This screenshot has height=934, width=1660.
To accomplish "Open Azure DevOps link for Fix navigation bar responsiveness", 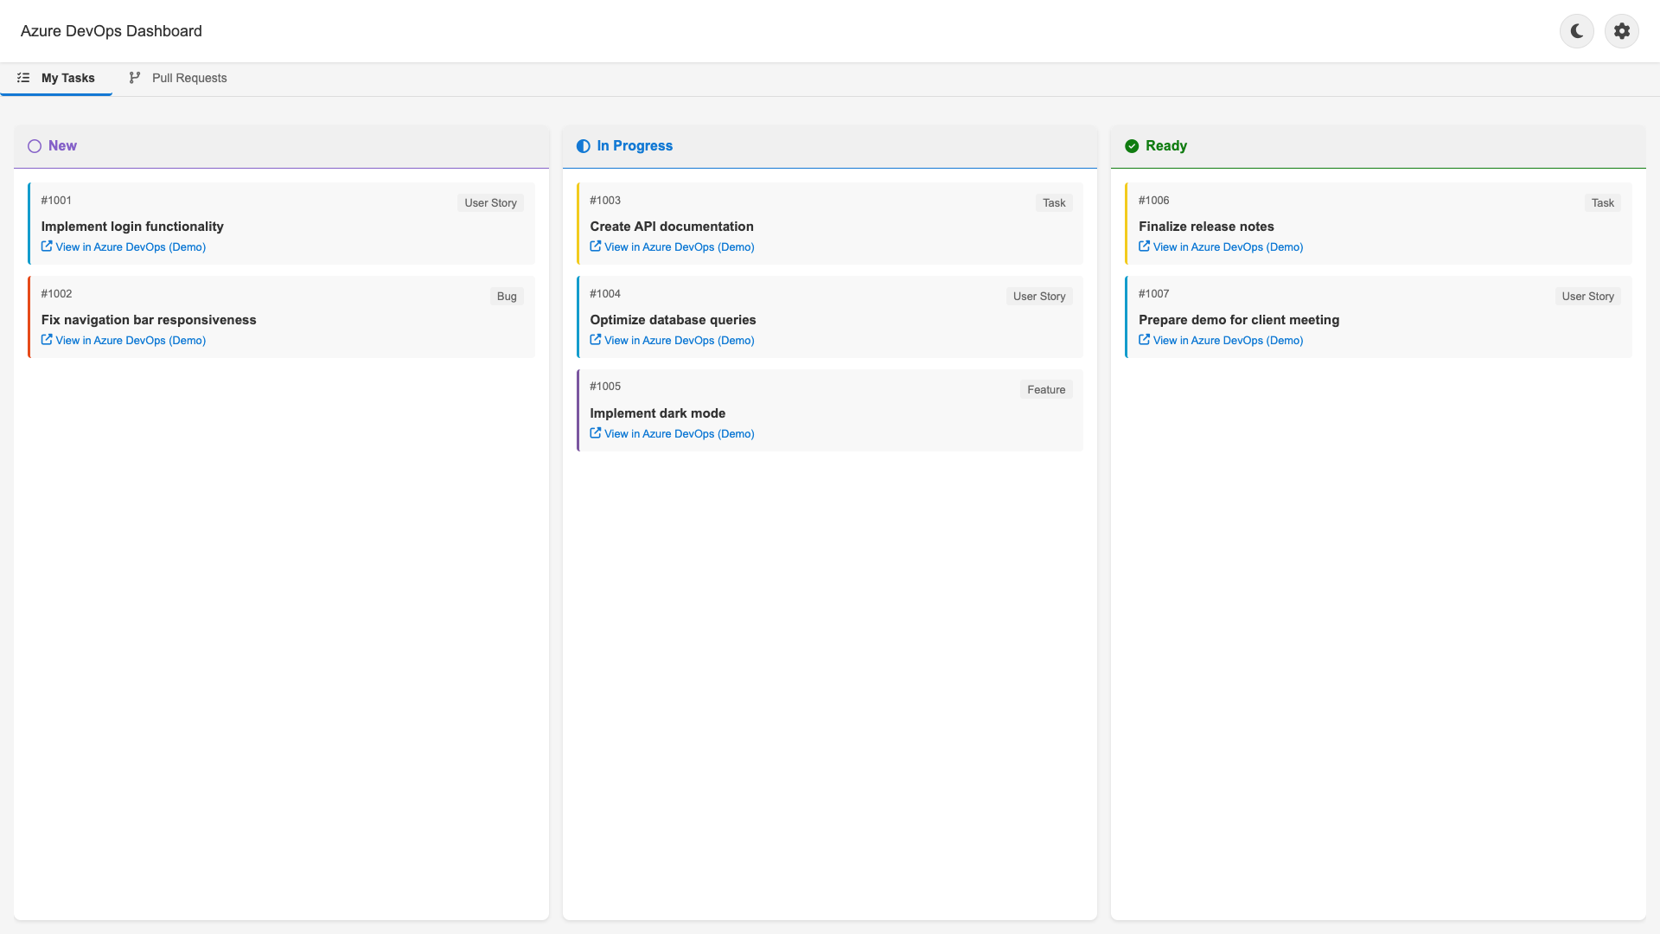I will point(124,341).
